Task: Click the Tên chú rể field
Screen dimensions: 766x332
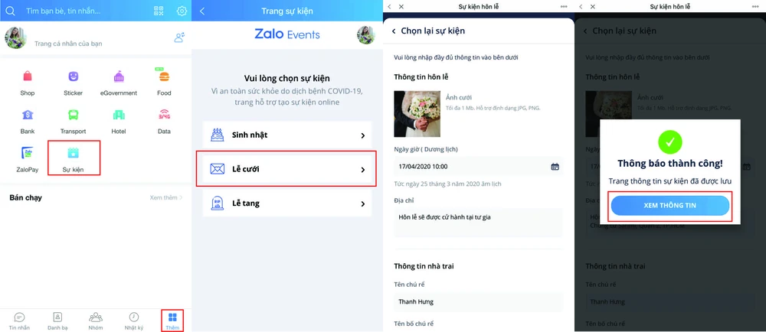Action: (478, 301)
